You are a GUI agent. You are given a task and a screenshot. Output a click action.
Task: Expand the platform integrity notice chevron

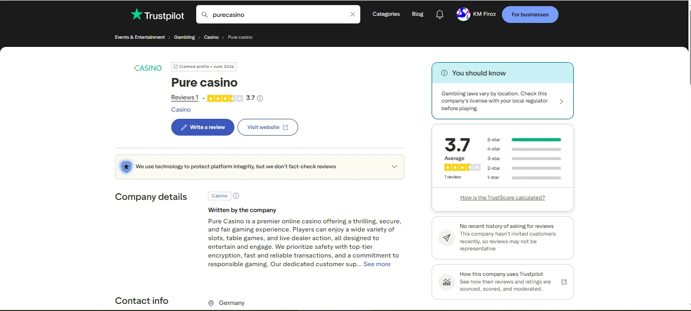click(x=394, y=167)
